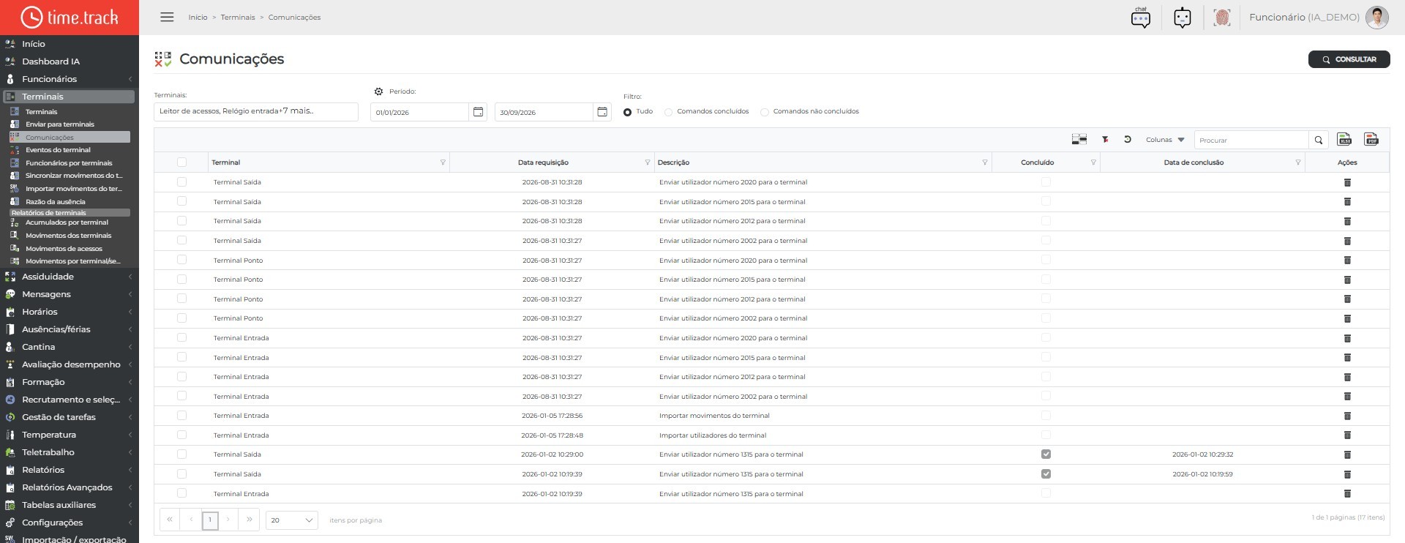
Task: Open the Terminais selection dropdown
Action: click(256, 111)
